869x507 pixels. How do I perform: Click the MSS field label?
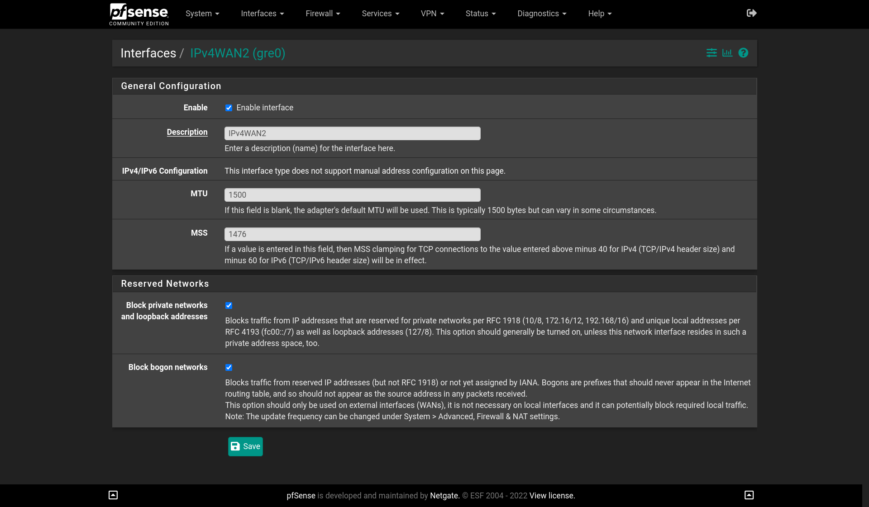click(199, 233)
